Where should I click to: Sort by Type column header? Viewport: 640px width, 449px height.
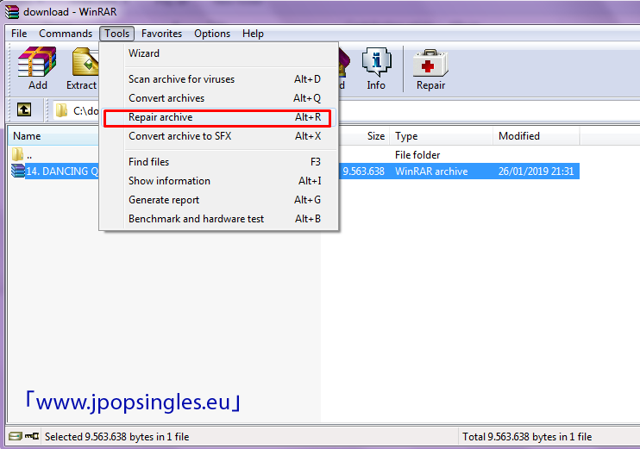(x=442, y=136)
